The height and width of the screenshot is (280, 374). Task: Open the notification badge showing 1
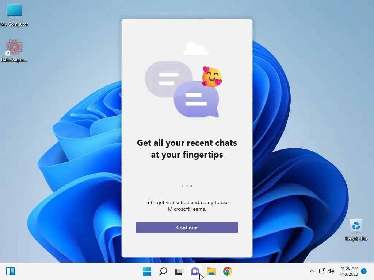pyautogui.click(x=364, y=271)
